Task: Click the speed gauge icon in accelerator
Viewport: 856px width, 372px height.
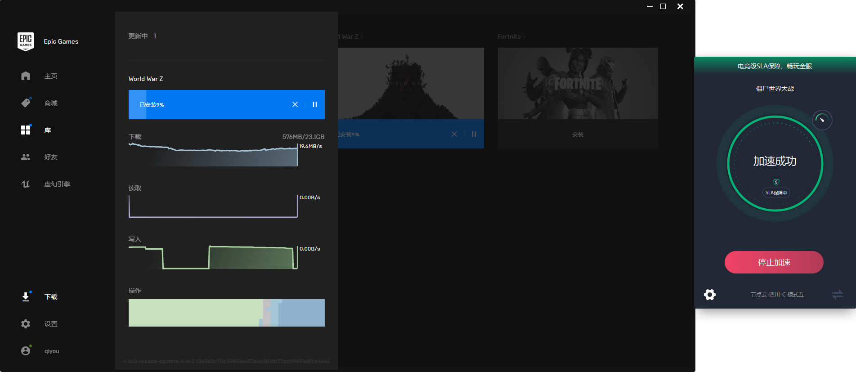Action: (822, 120)
